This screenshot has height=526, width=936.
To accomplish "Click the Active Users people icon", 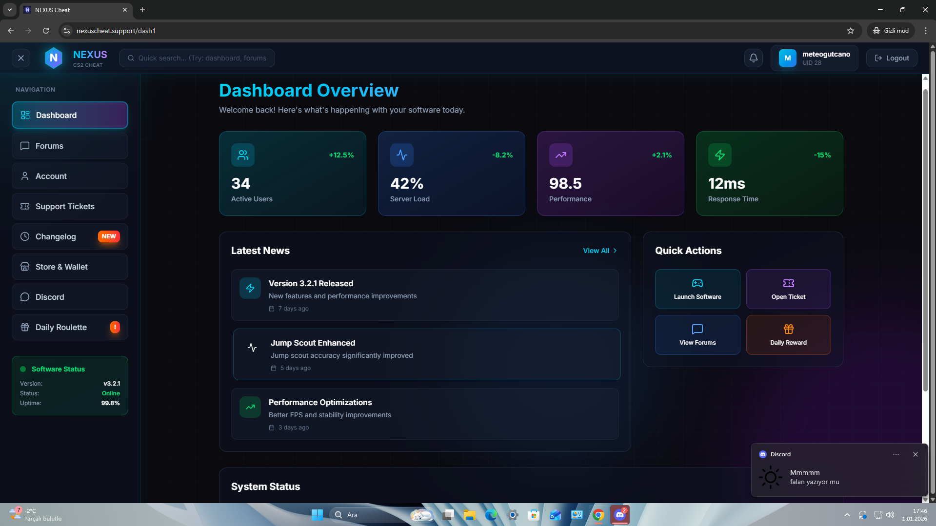I will click(x=243, y=155).
